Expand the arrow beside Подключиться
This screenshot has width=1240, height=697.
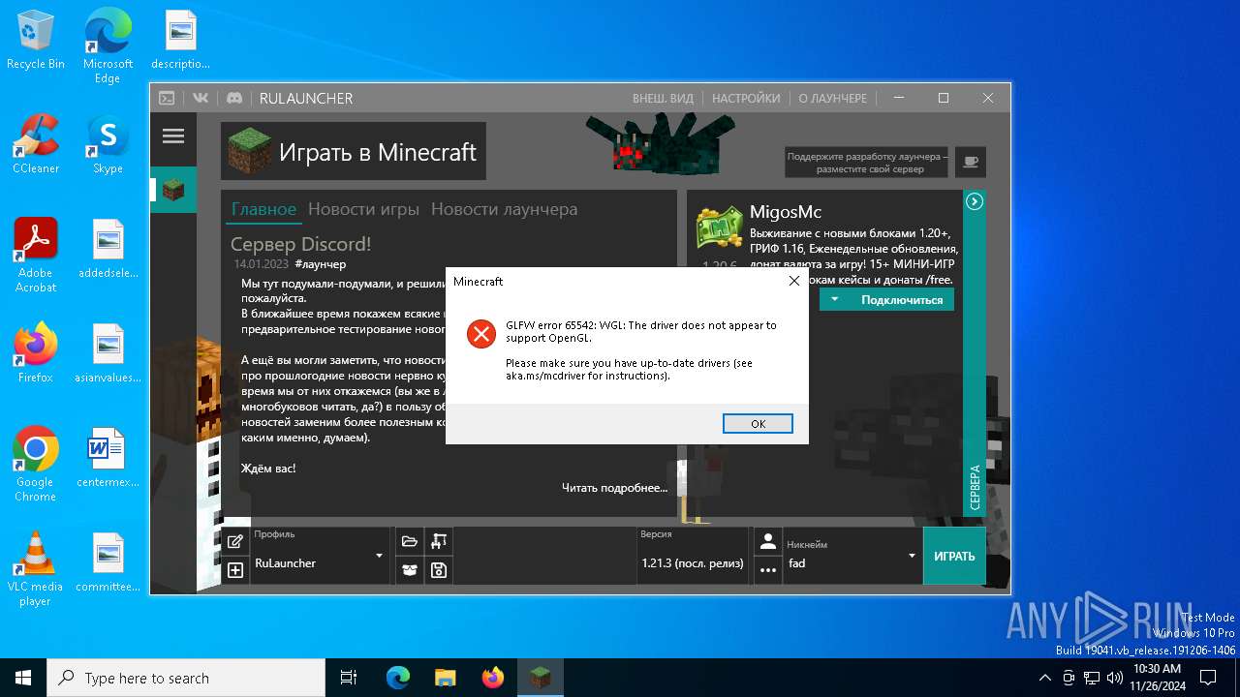[834, 300]
